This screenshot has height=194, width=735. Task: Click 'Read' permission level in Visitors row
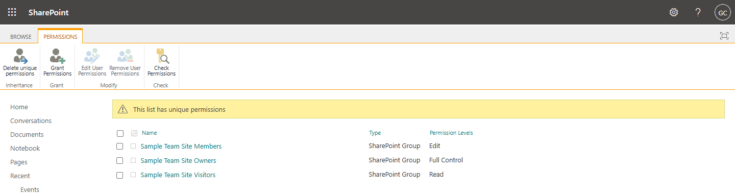pyautogui.click(x=436, y=174)
